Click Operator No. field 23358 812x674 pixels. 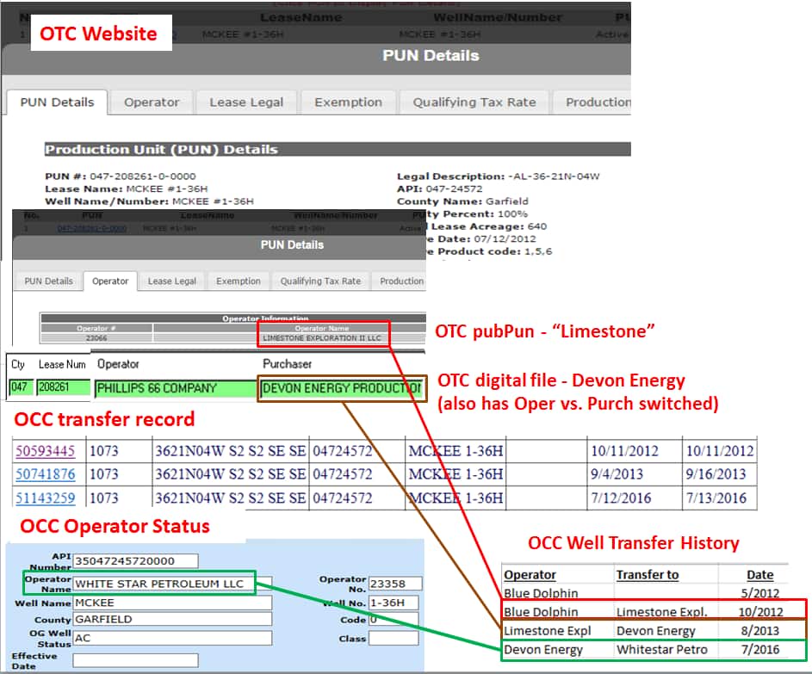(x=395, y=584)
